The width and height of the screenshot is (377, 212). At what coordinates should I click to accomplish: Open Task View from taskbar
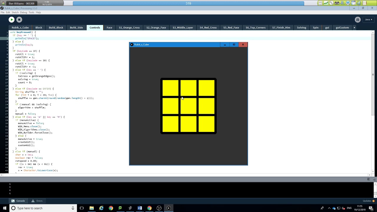(82, 208)
